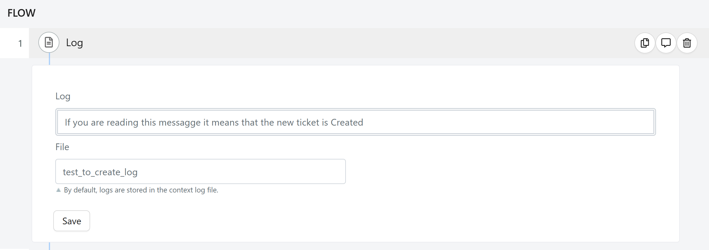This screenshot has width=709, height=250.
Task: Click the word Created in log message
Action: pos(347,122)
